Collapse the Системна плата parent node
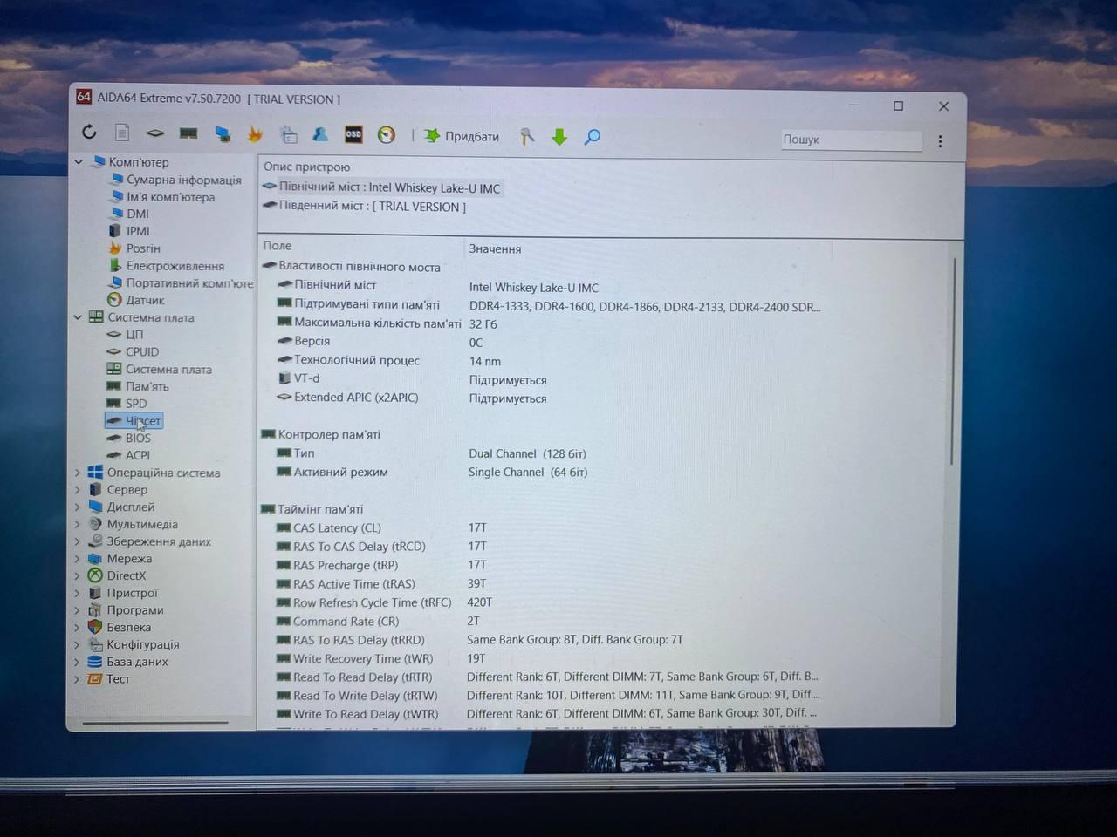 point(78,317)
